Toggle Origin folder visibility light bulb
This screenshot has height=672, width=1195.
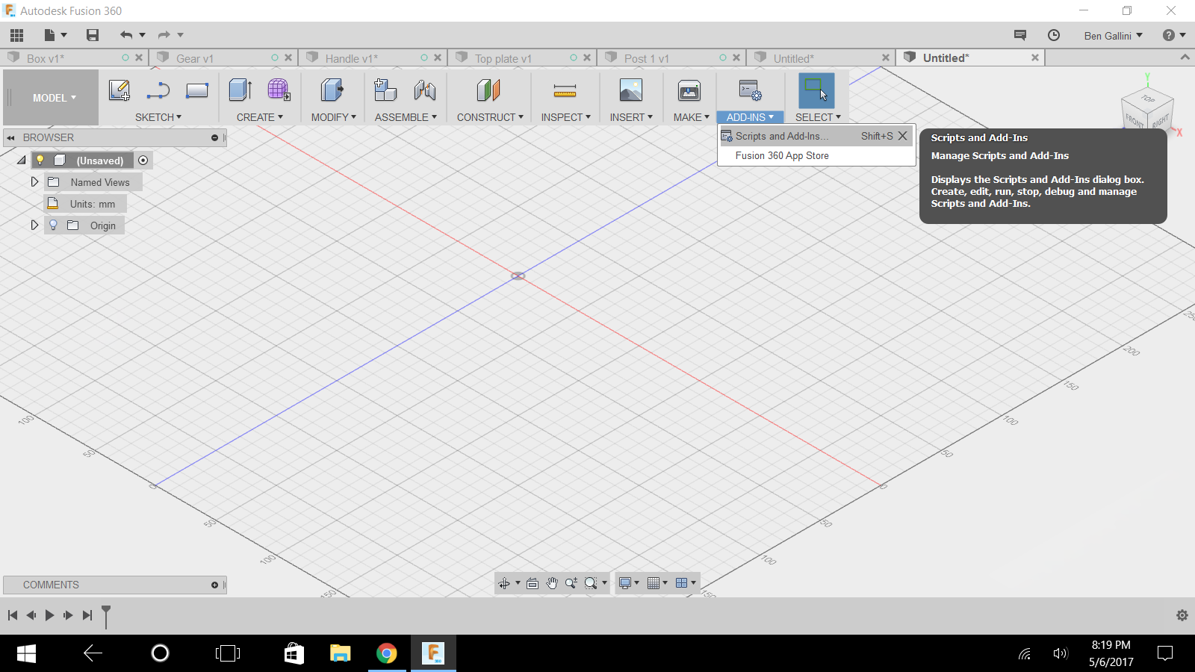(53, 225)
